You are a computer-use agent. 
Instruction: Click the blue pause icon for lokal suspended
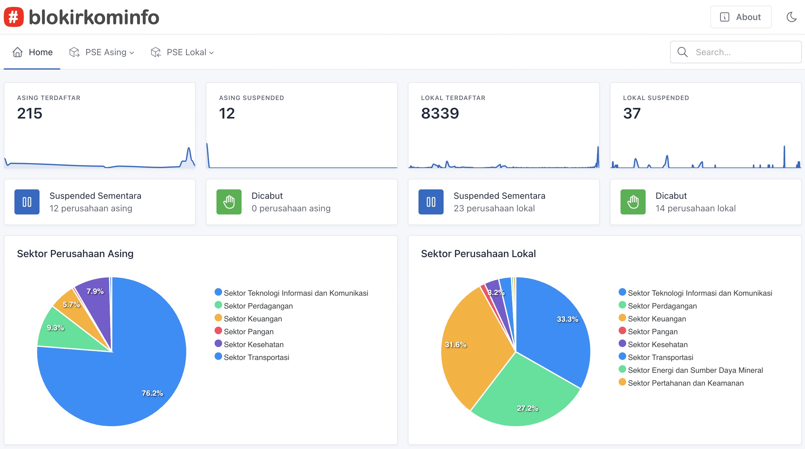431,202
